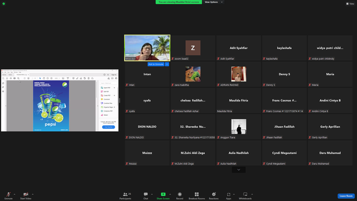Open Breakout Rooms
The height and width of the screenshot is (201, 357).
(197, 195)
